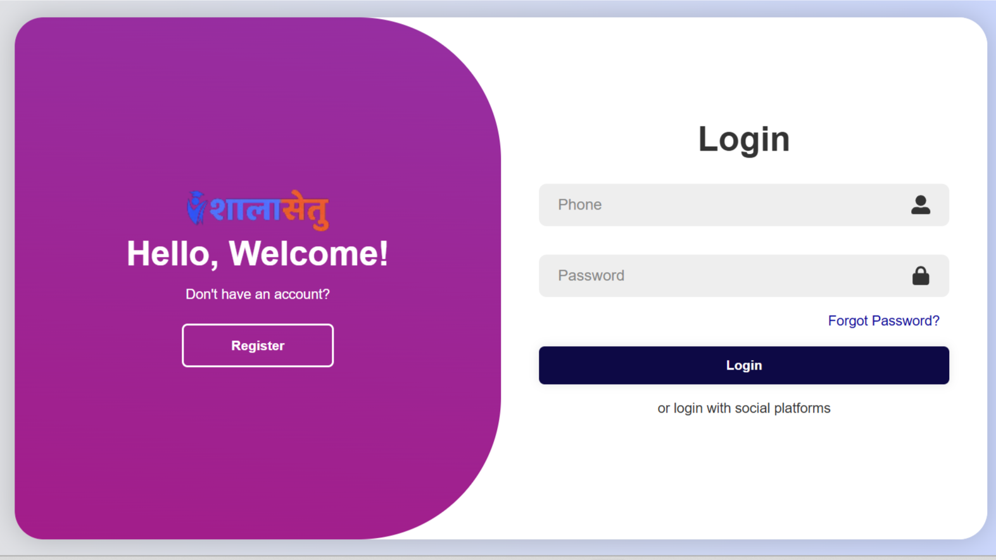The height and width of the screenshot is (560, 996).
Task: Submit credentials with the dark Login button
Action: coord(744,365)
